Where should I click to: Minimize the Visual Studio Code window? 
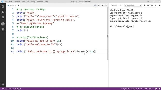click(x=148, y=2)
